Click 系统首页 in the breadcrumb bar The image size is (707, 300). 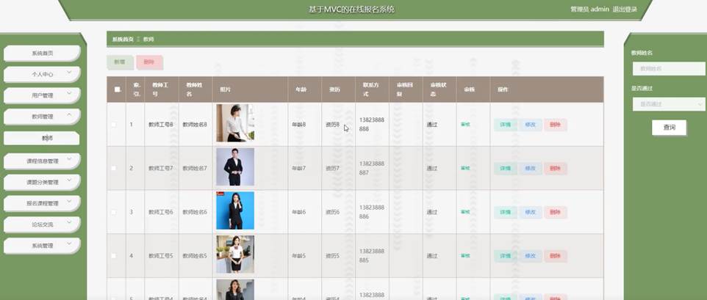[x=123, y=40]
